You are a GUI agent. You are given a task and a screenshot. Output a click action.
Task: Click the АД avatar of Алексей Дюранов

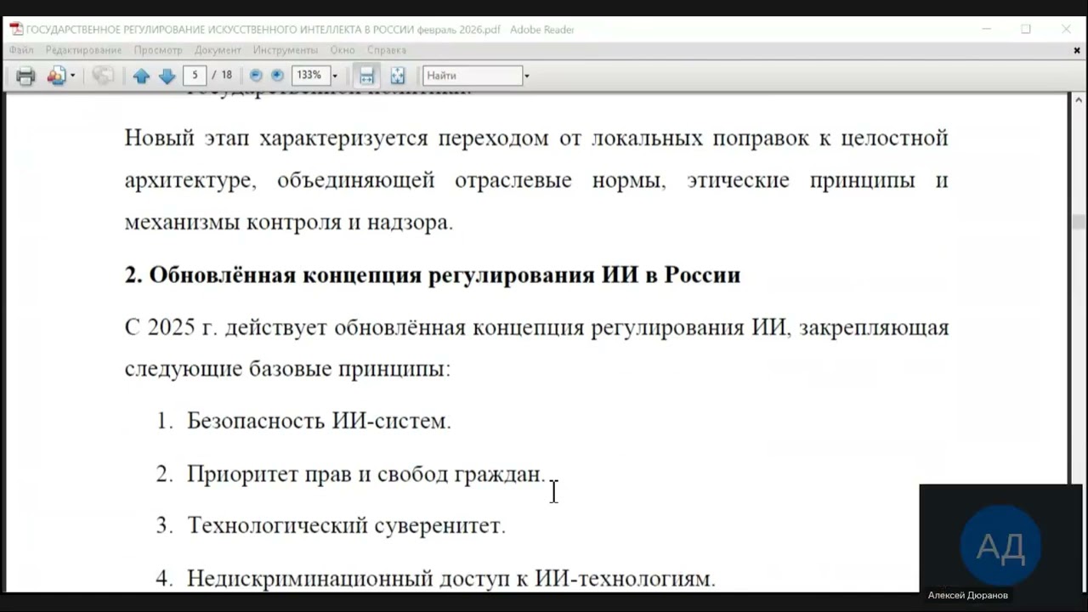tap(1000, 547)
